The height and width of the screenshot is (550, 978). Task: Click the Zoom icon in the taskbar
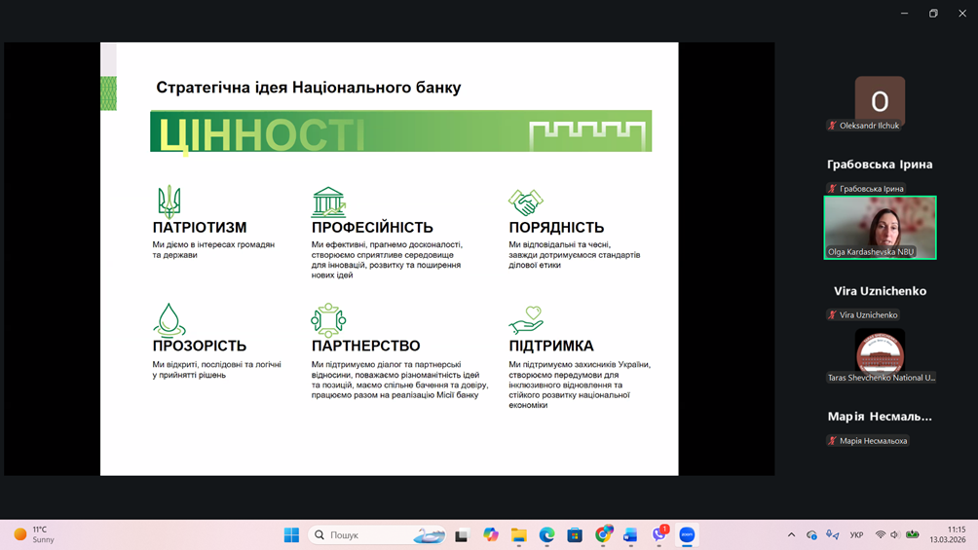687,534
